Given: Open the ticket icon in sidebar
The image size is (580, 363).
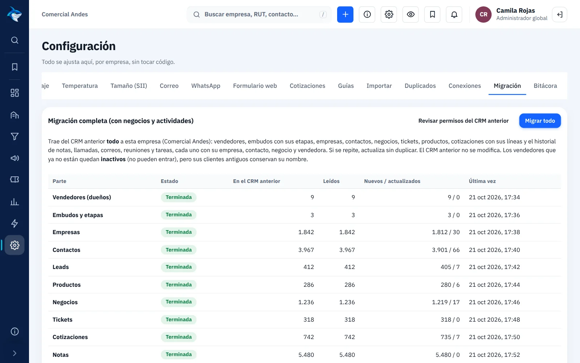Looking at the screenshot, I should click(x=14, y=179).
